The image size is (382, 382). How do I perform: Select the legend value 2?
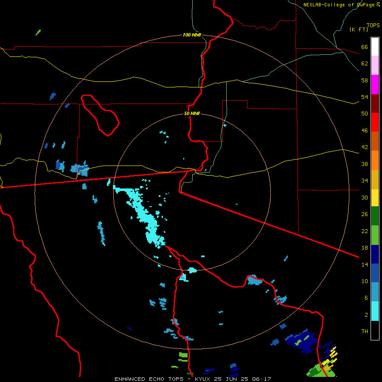(366, 315)
